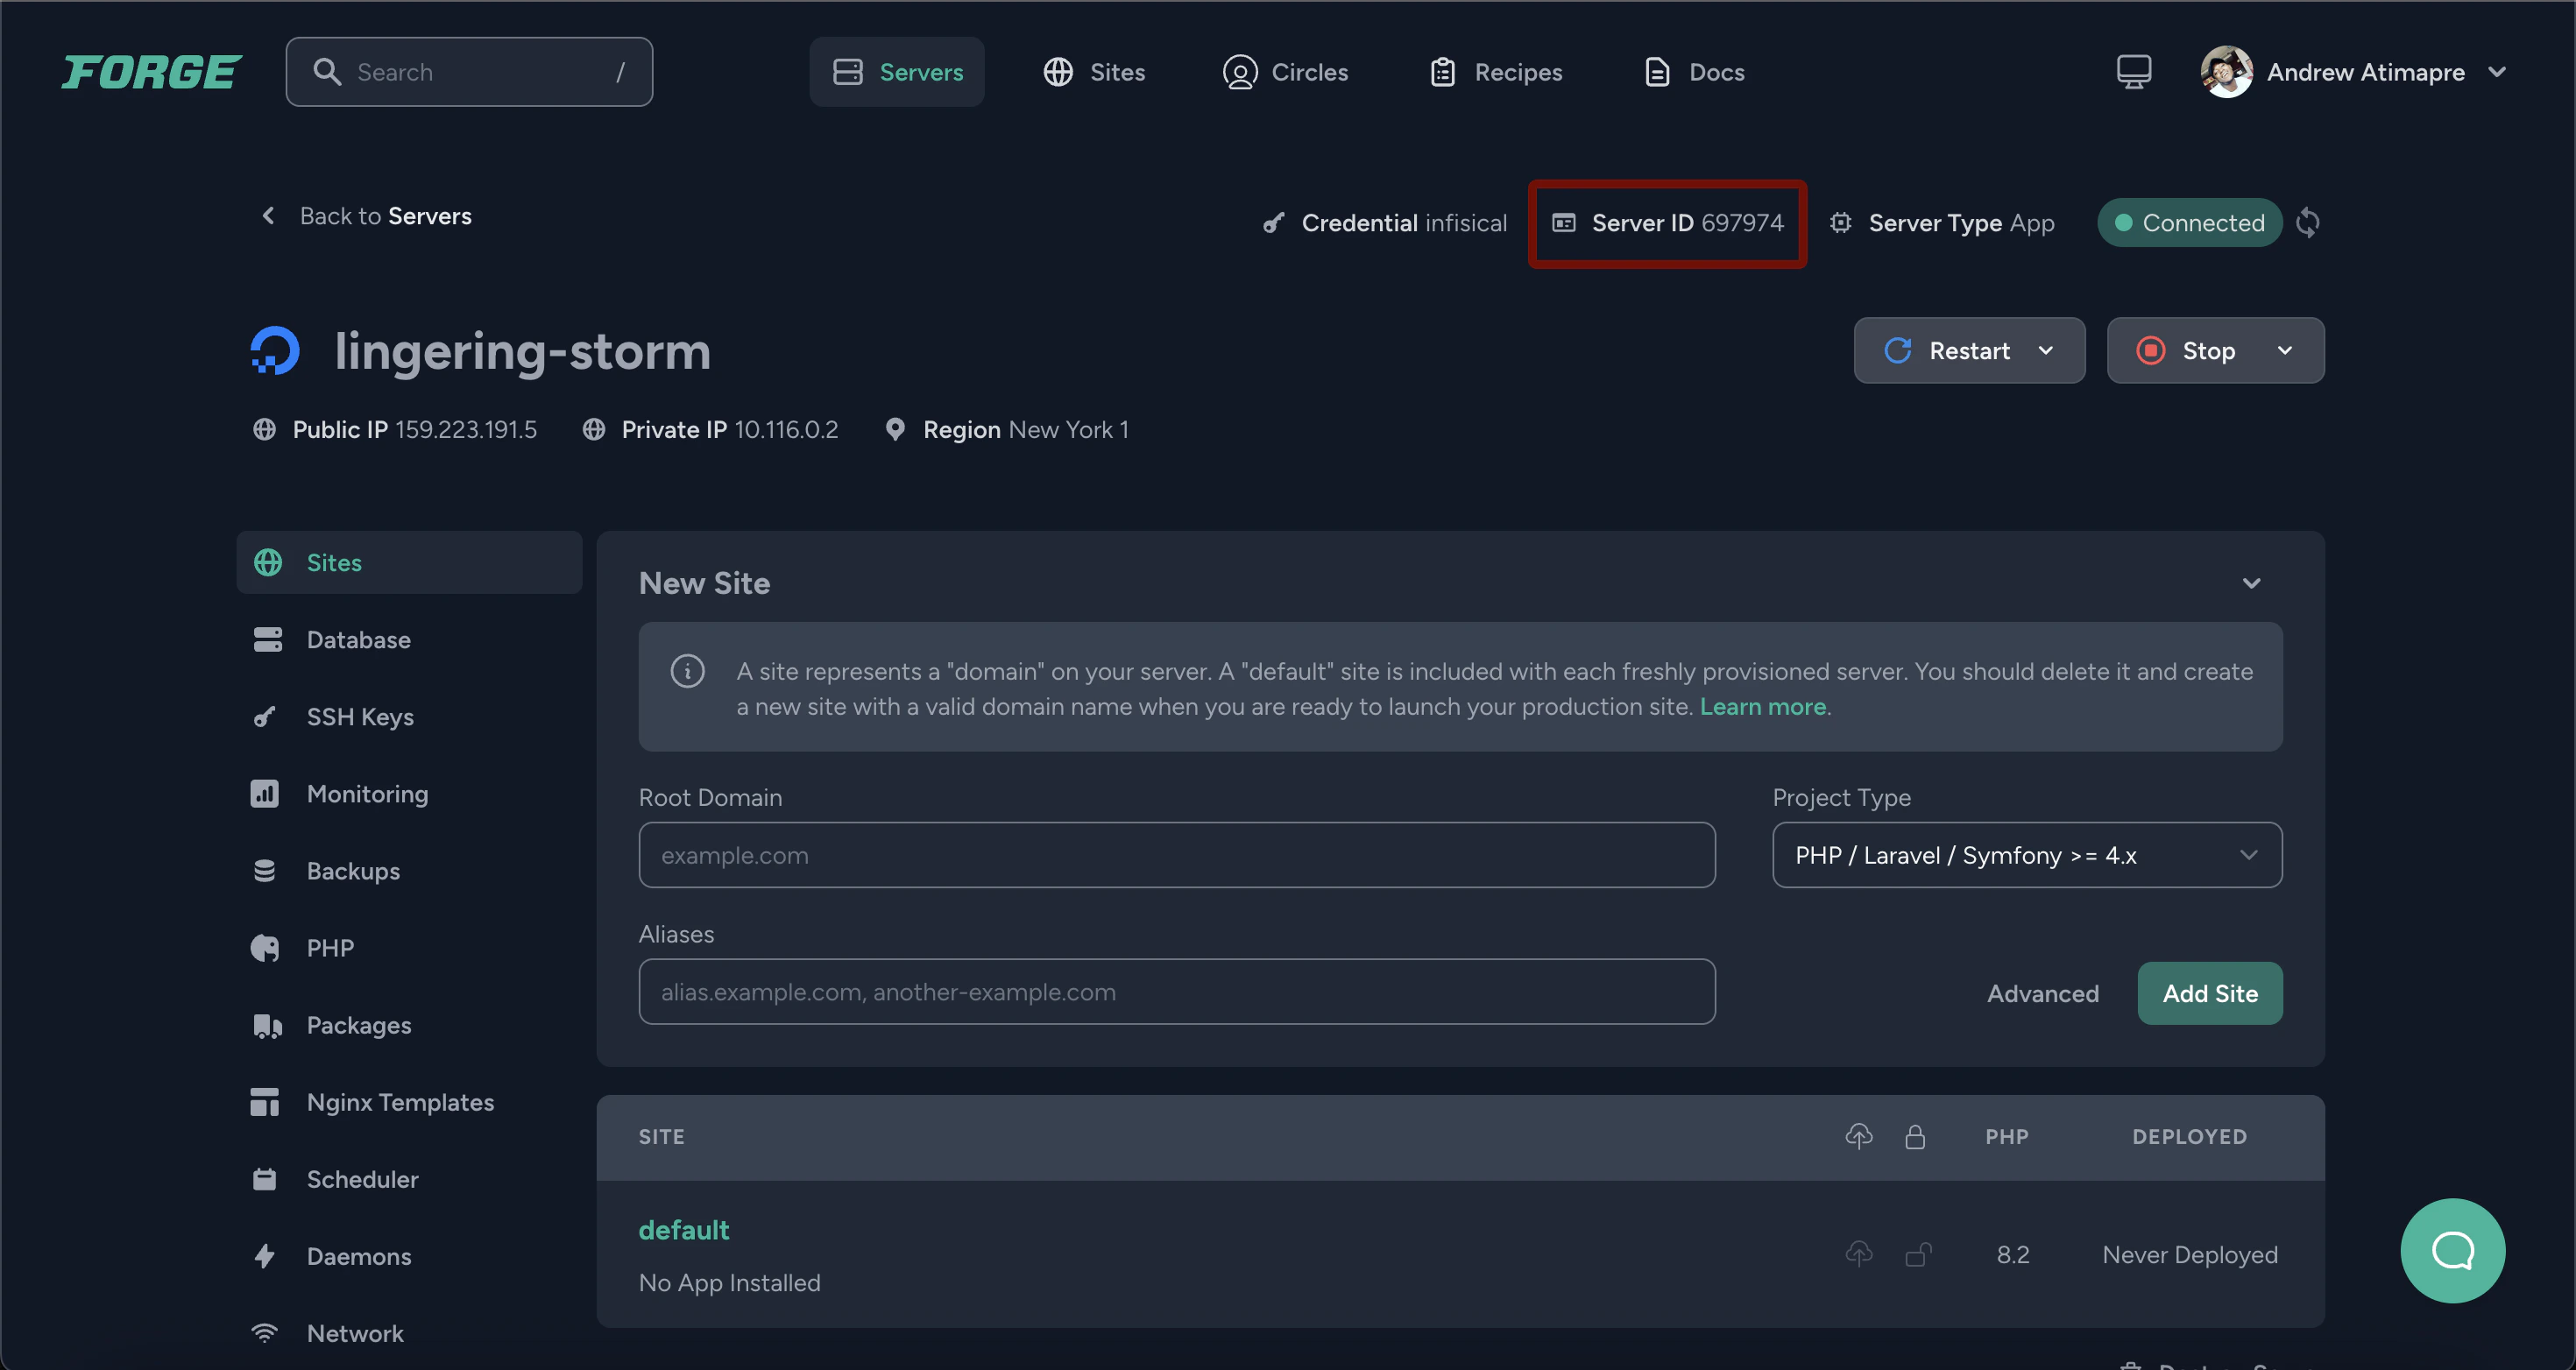Select Nginx Templates in the sidebar
Viewport: 2576px width, 1370px height.
[409, 1102]
